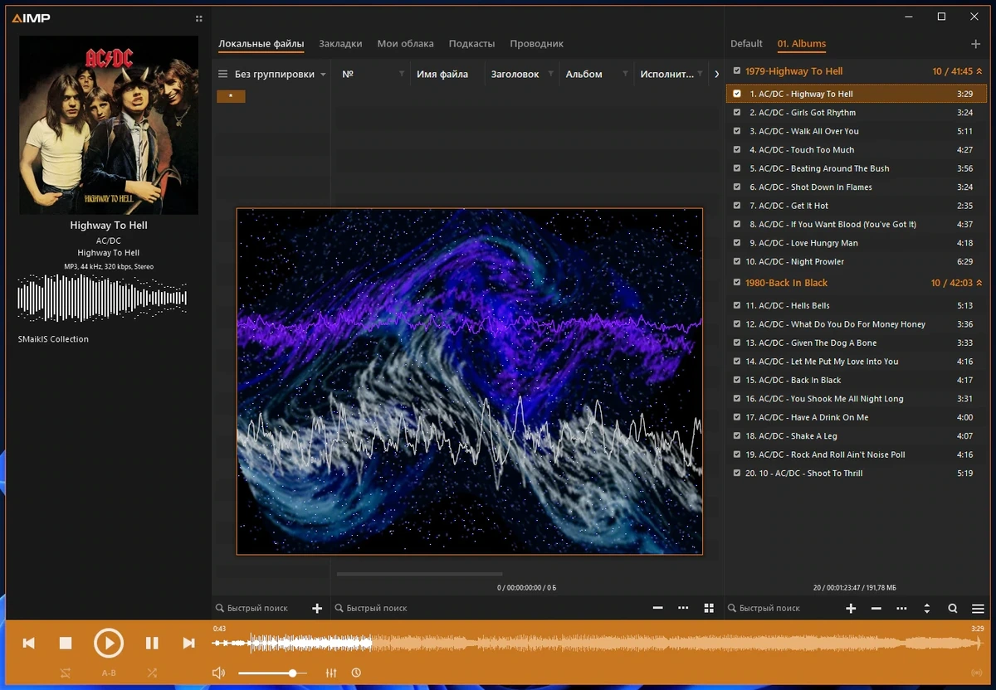The width and height of the screenshot is (996, 690).
Task: Click the Highway To Hell album cover
Action: click(x=109, y=125)
